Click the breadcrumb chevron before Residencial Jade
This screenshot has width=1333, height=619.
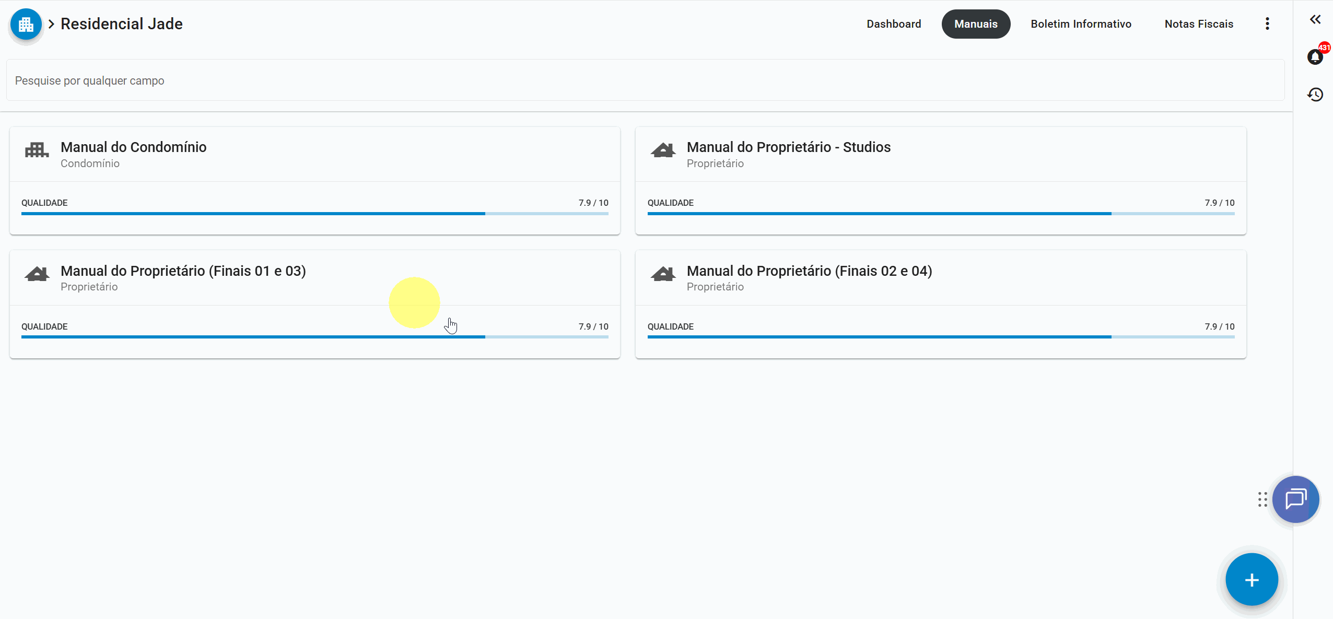tap(51, 24)
